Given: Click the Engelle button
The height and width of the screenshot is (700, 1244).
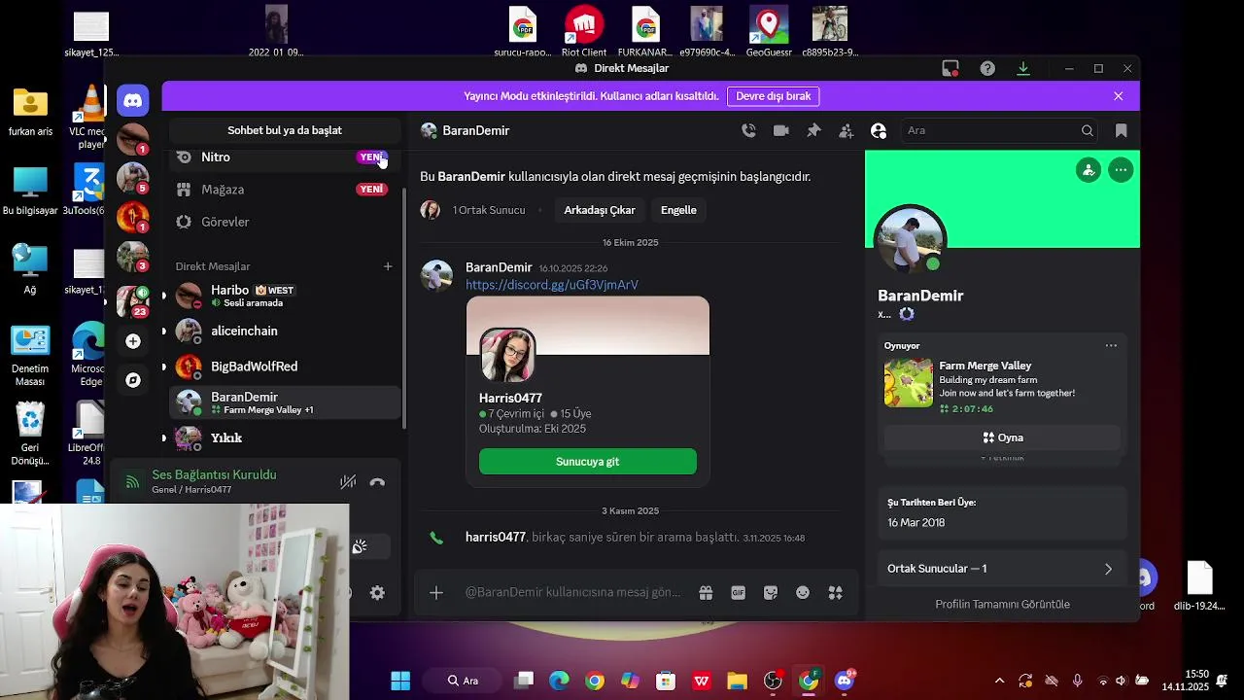Looking at the screenshot, I should click(678, 210).
